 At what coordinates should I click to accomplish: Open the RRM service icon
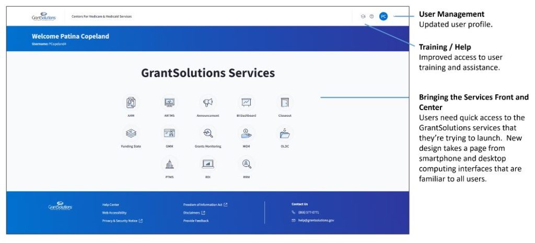[x=246, y=164]
